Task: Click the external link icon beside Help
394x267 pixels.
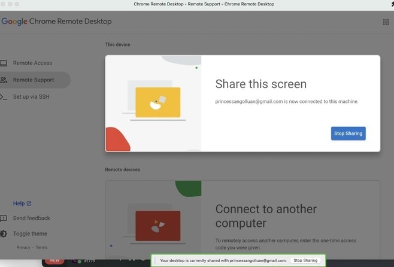Action: coord(29,204)
